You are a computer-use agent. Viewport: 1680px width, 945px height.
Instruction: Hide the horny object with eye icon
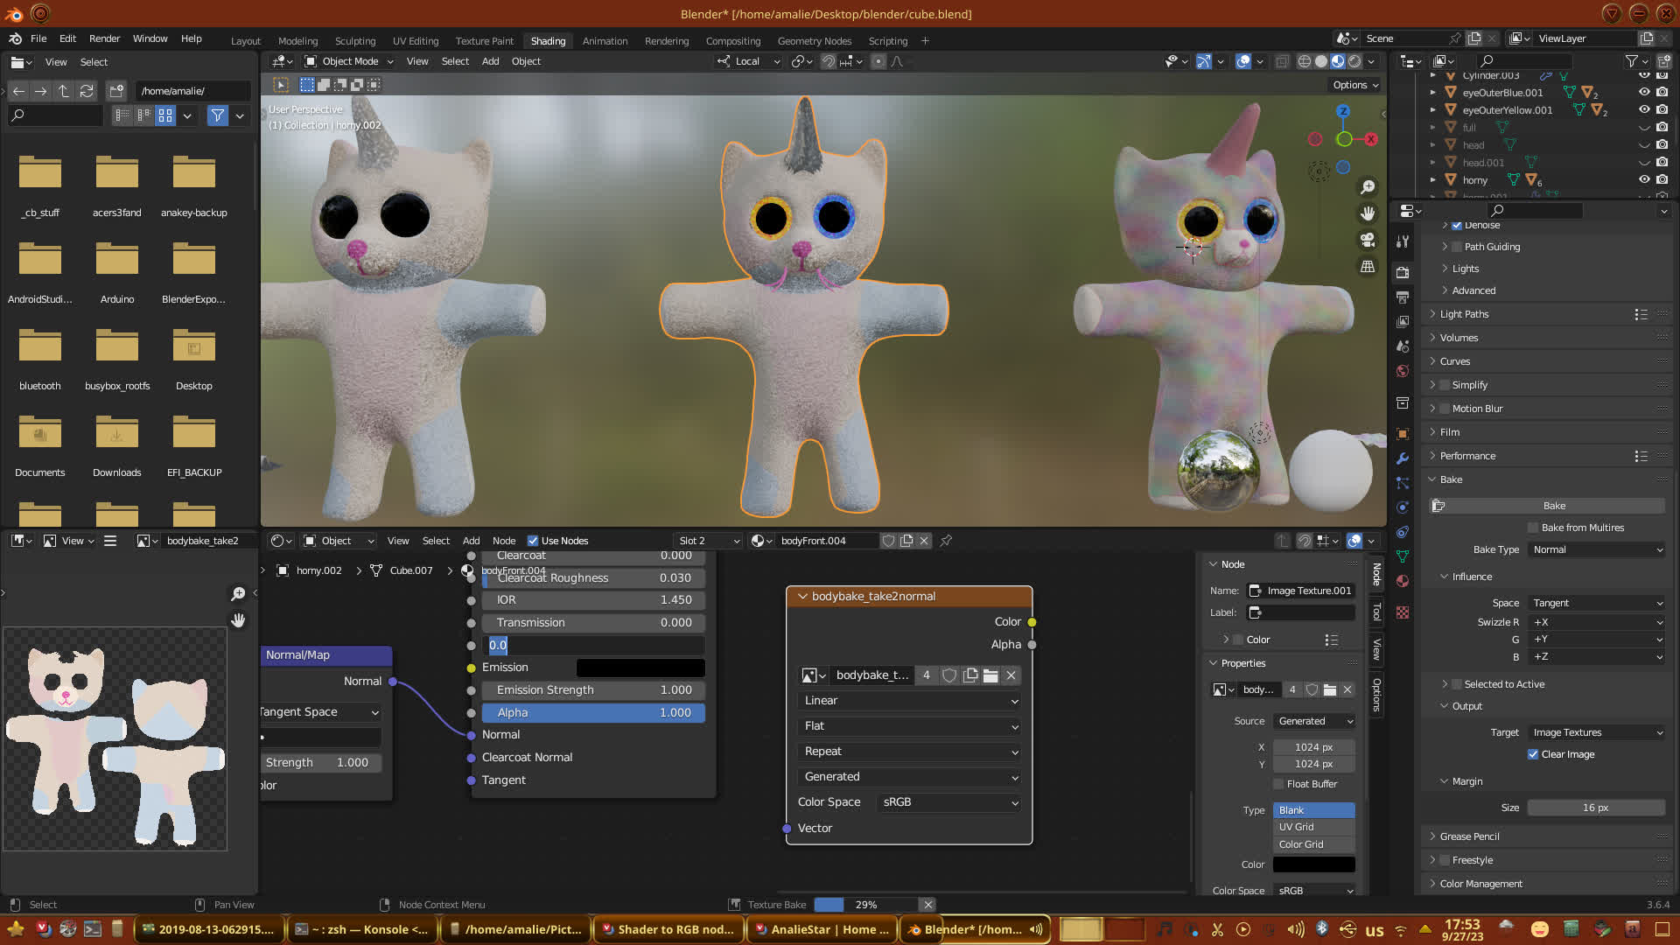point(1644,179)
